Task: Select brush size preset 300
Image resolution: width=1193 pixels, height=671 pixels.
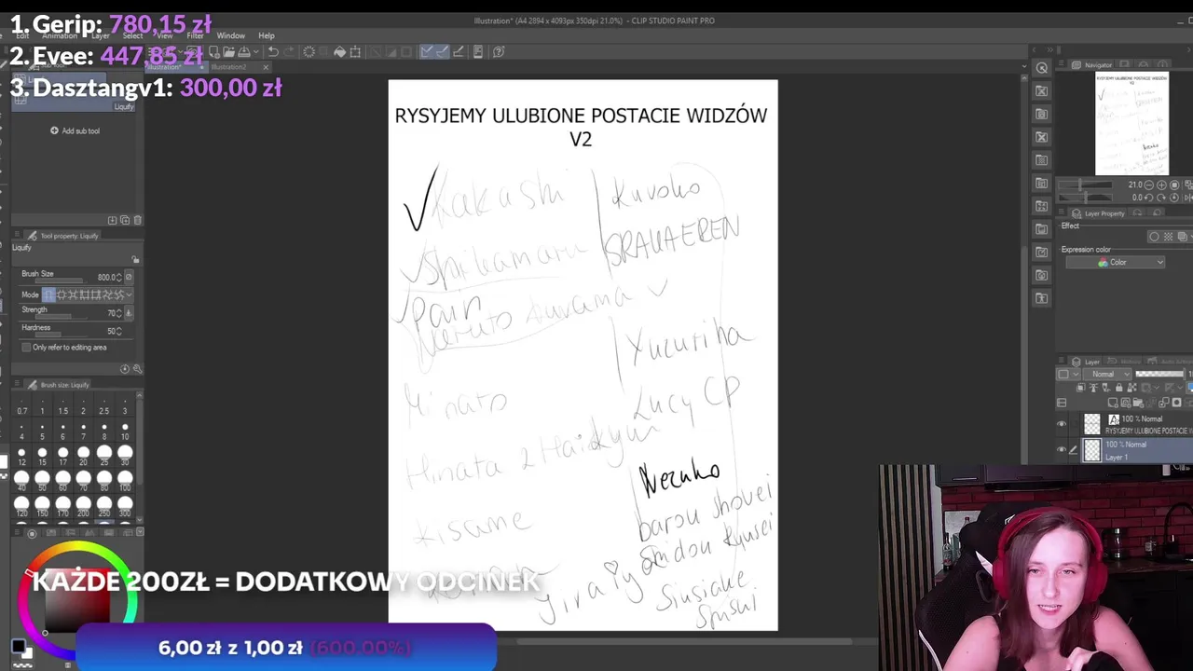Action: pos(125,504)
